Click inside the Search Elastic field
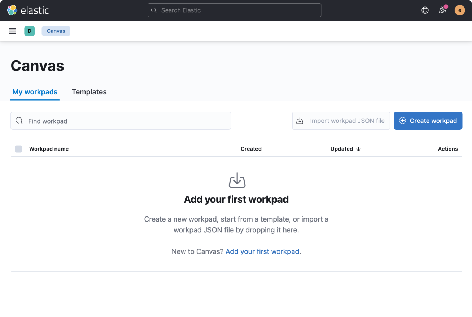The width and height of the screenshot is (472, 317). [x=234, y=10]
